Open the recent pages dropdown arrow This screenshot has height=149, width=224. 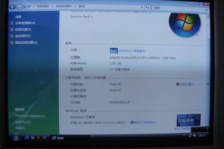coord(24,7)
